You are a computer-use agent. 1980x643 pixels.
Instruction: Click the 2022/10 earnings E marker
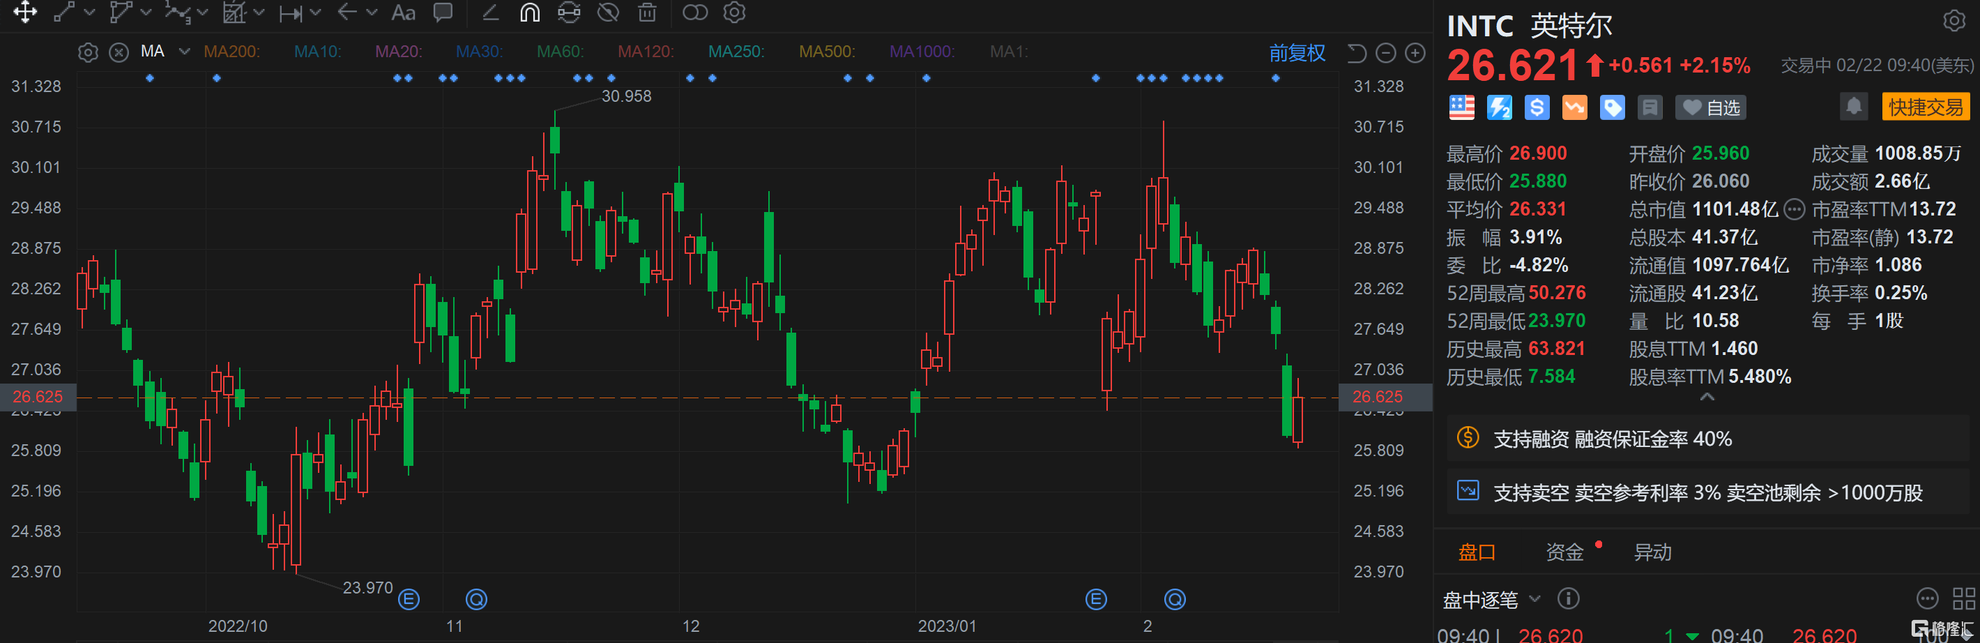point(409,599)
